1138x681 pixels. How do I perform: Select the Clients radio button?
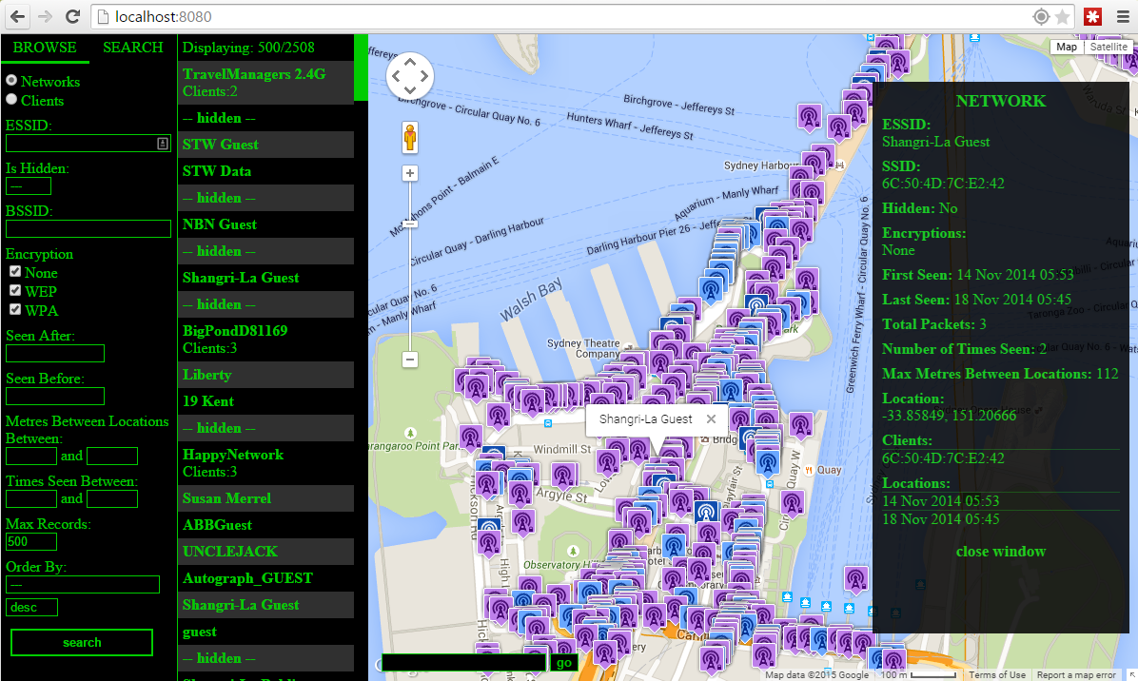click(11, 99)
